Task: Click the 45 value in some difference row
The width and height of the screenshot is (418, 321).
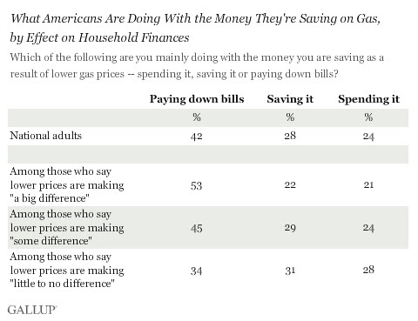Action: coord(197,228)
